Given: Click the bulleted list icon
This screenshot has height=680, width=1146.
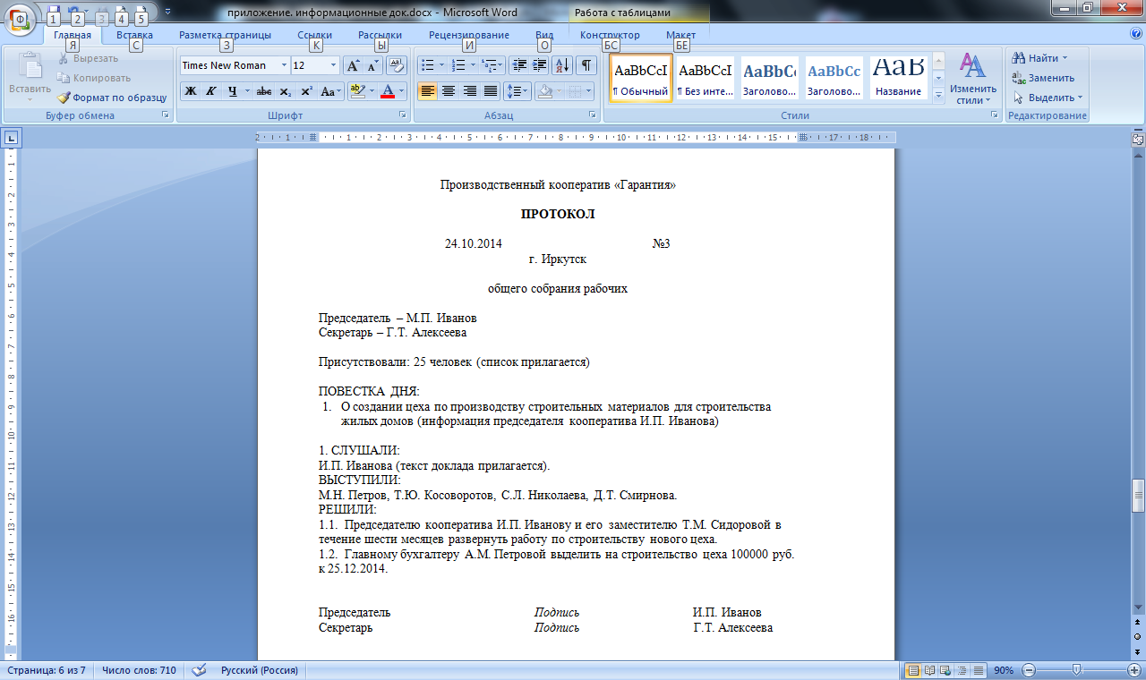Looking at the screenshot, I should click(x=427, y=65).
